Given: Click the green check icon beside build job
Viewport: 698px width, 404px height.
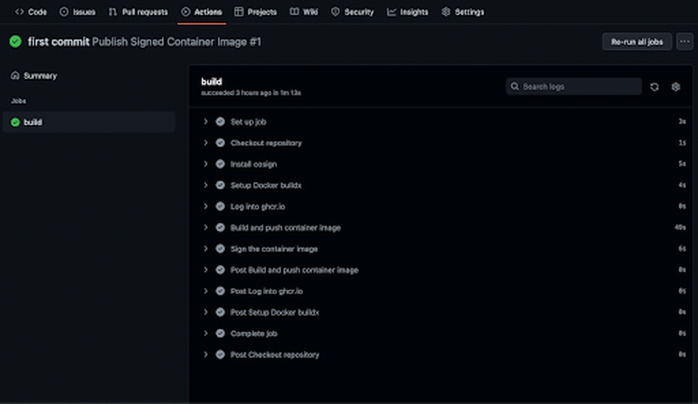Looking at the screenshot, I should [x=15, y=123].
